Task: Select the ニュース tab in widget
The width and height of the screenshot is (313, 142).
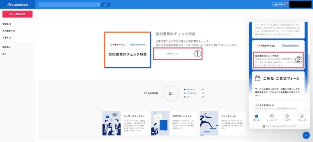Action: point(302,118)
